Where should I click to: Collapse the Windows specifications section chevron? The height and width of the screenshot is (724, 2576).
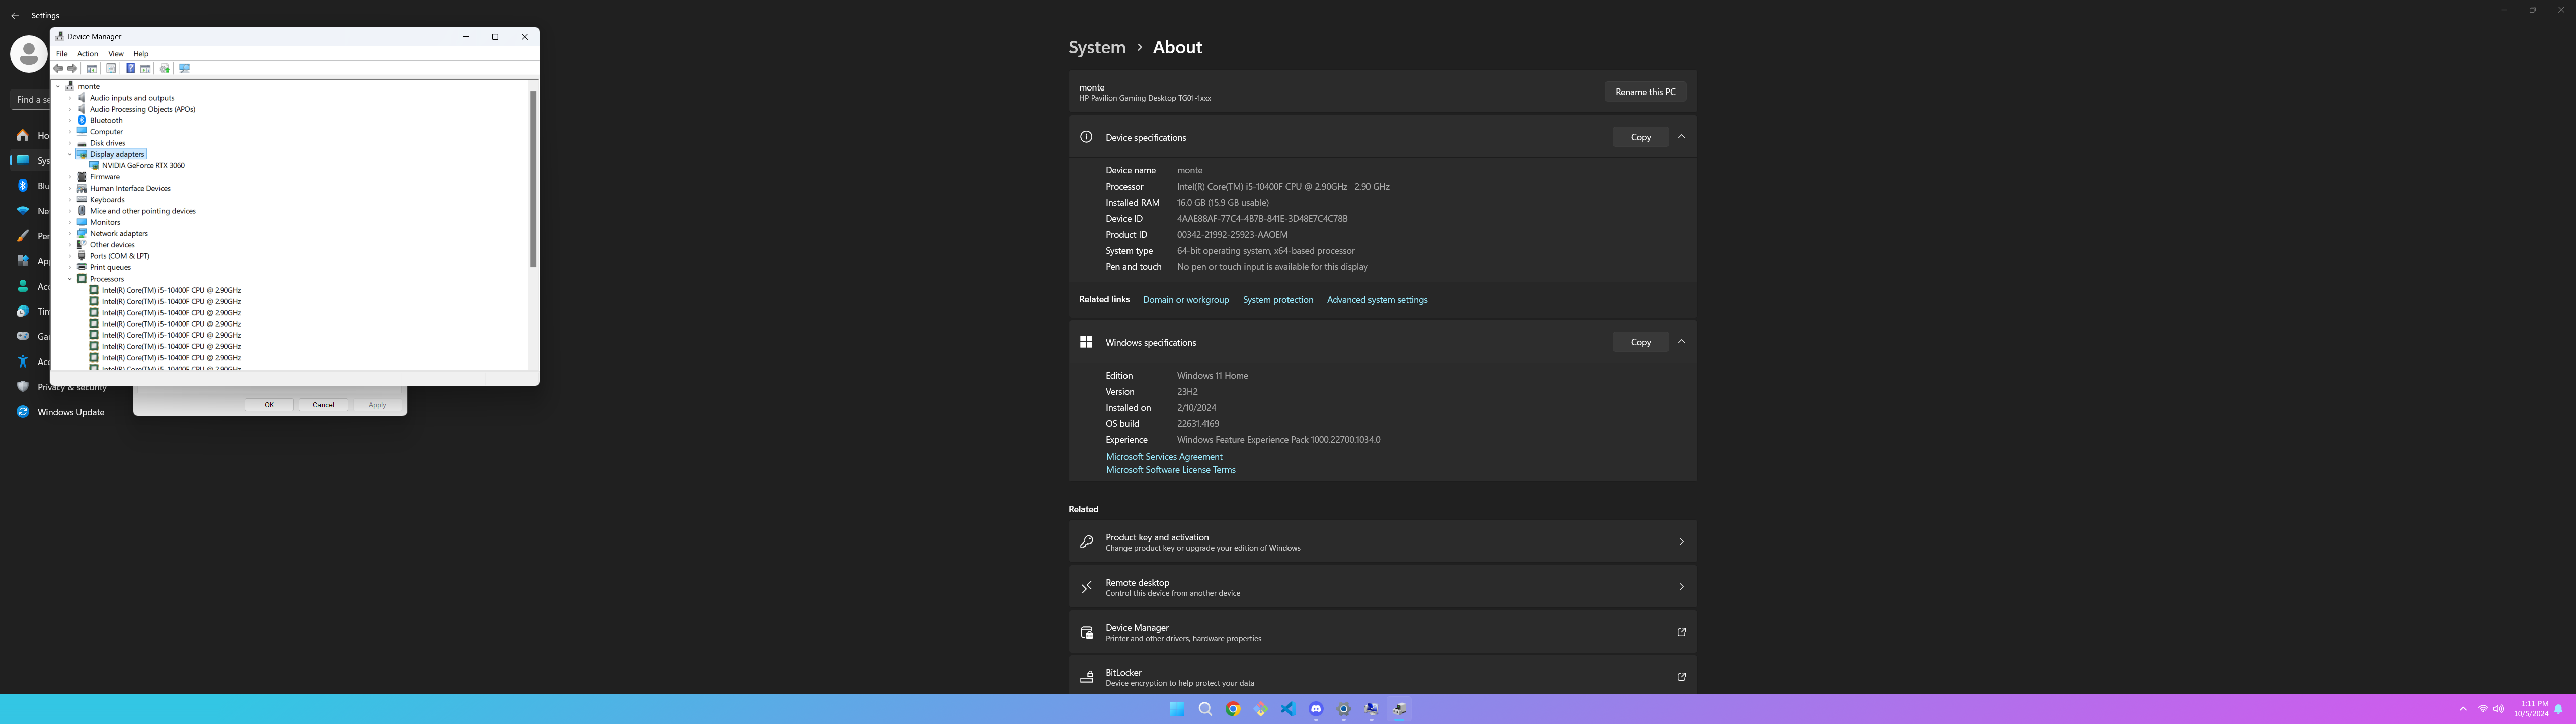[x=1682, y=342]
